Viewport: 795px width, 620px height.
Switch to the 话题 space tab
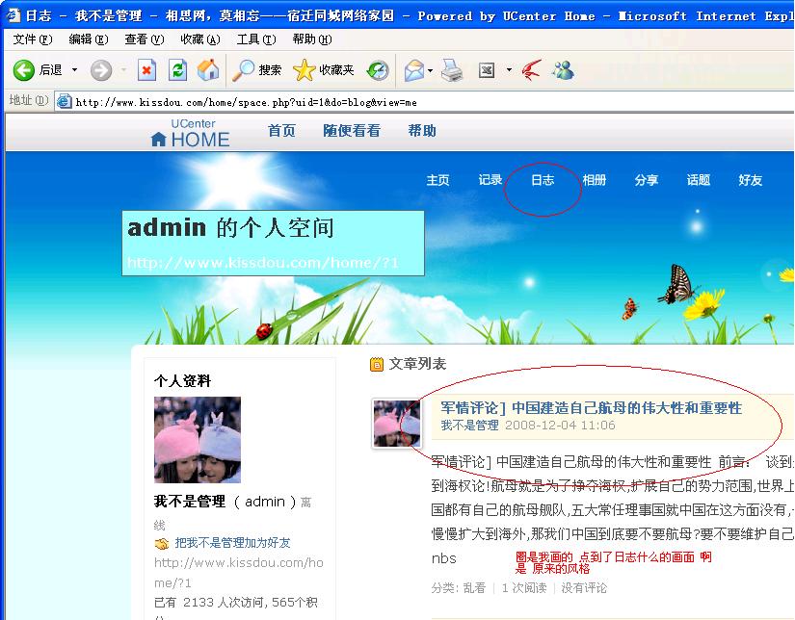(x=699, y=180)
